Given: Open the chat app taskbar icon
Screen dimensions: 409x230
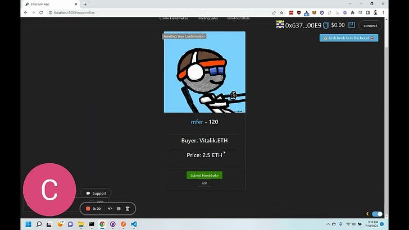Looking at the screenshot, I should (x=70, y=224).
